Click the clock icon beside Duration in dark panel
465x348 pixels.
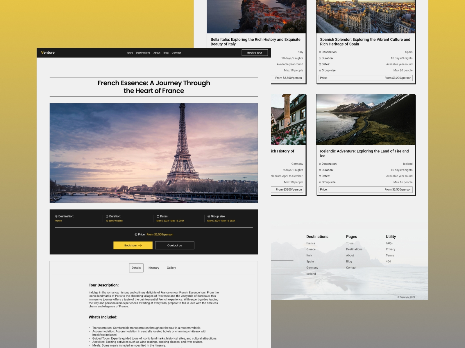click(107, 216)
